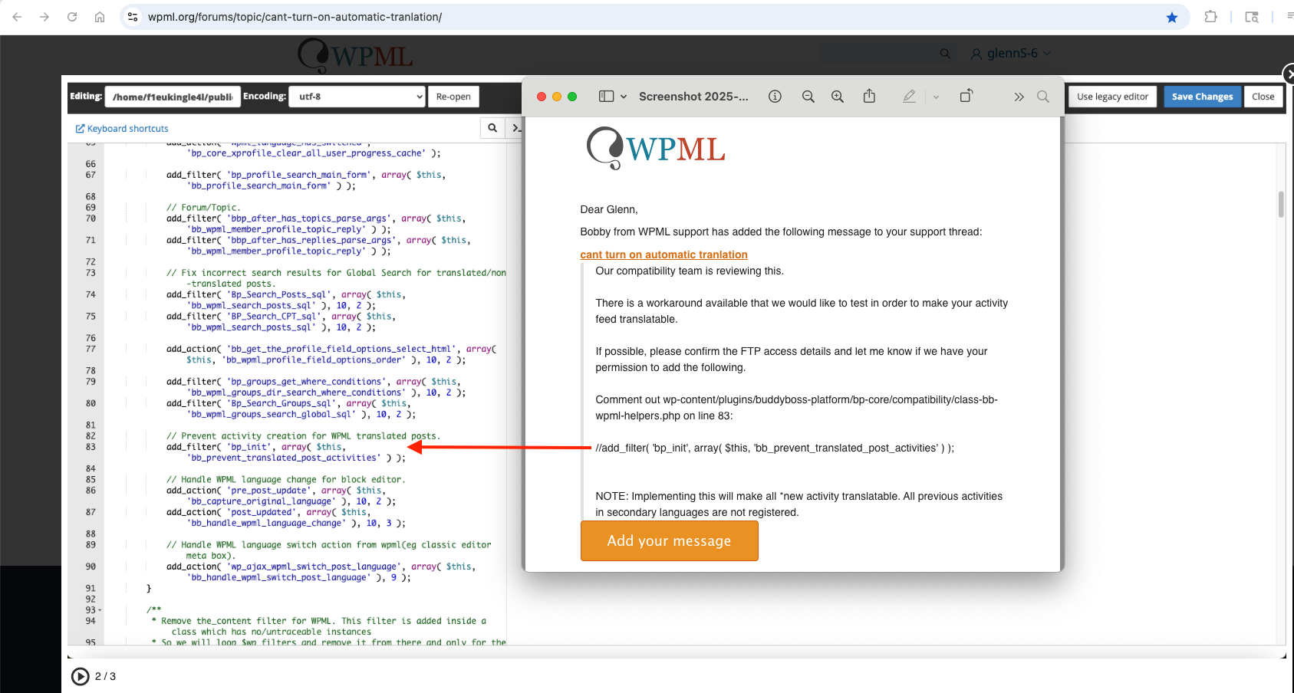The image size is (1294, 693).
Task: Reload the current page
Action: coord(72,17)
